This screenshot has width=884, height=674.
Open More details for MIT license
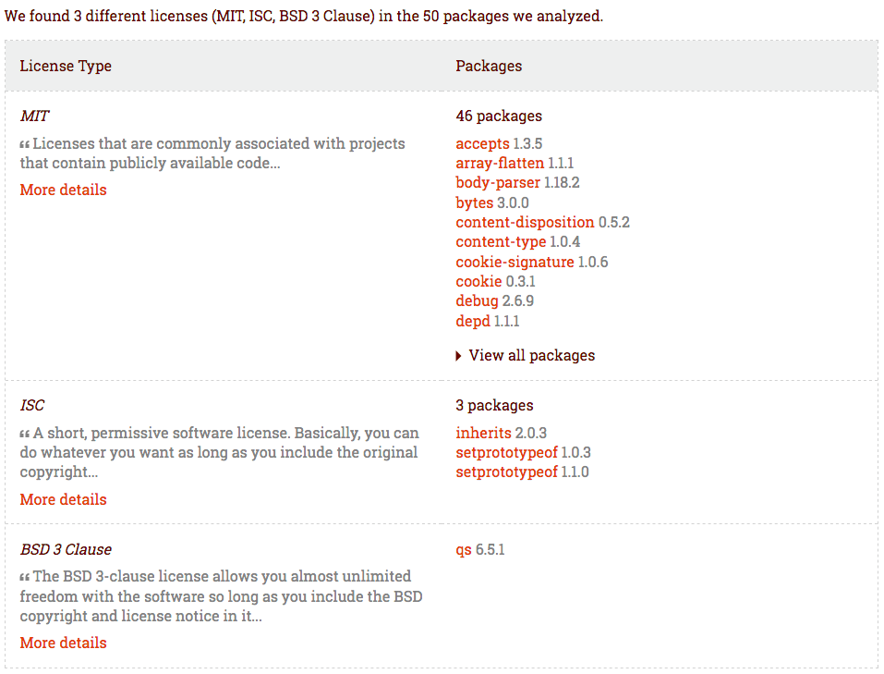(63, 190)
